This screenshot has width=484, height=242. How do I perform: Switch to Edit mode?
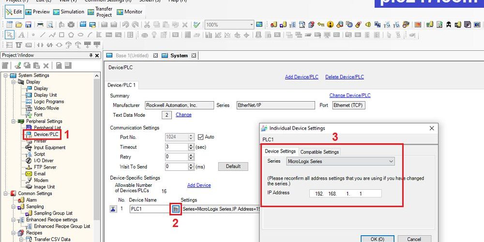pyautogui.click(x=14, y=12)
